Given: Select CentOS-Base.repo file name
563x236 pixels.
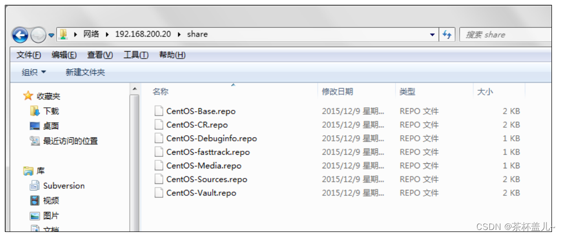Looking at the screenshot, I should point(201,111).
